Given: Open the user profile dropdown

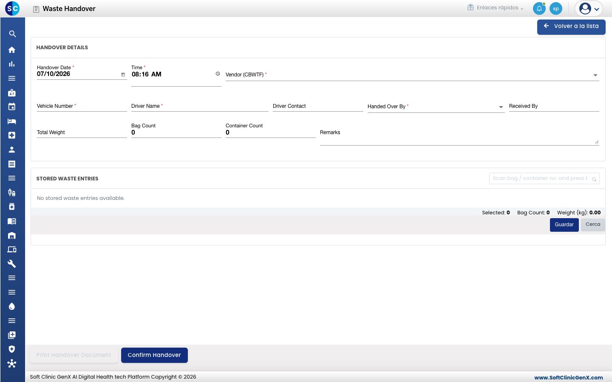Looking at the screenshot, I should (x=589, y=8).
